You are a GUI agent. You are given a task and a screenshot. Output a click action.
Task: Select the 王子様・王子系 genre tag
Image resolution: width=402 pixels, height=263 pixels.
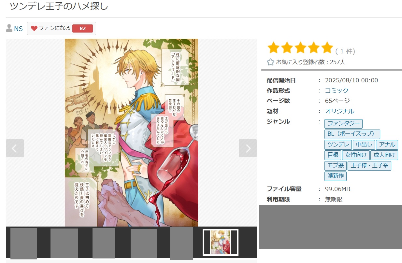pos(369,166)
